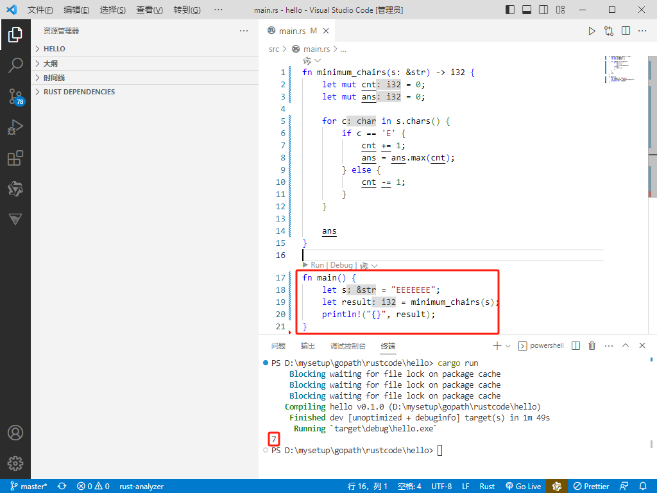Click rust-analyzer status bar item
The height and width of the screenshot is (493, 657).
(x=142, y=487)
